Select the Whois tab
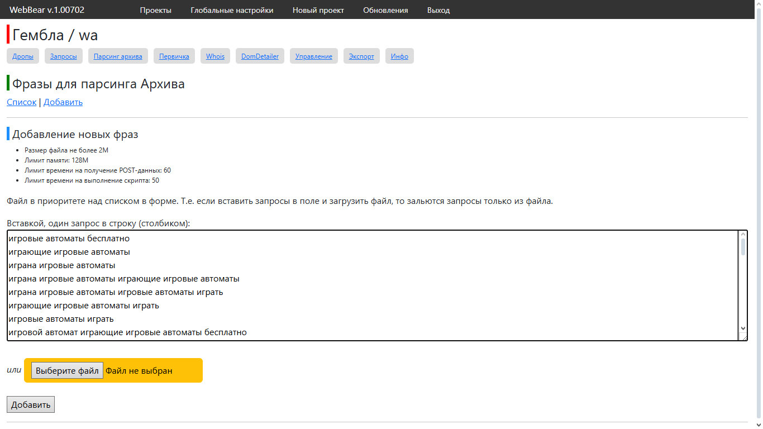The image size is (763, 429). pyautogui.click(x=215, y=56)
